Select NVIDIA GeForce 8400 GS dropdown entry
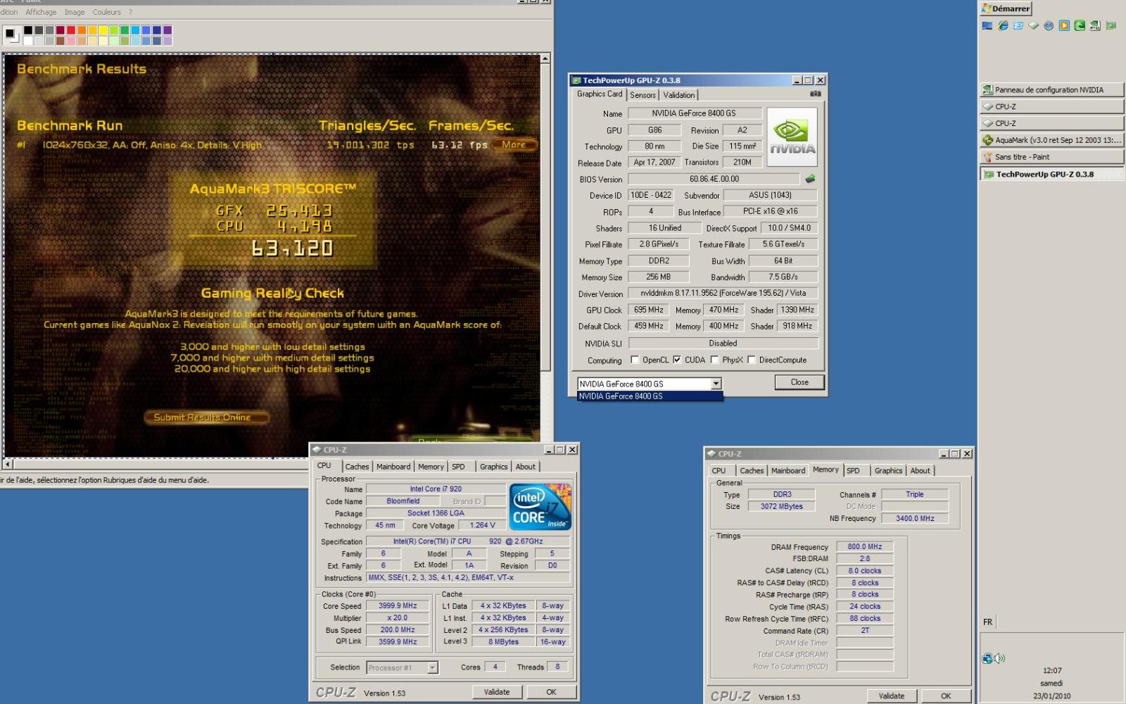 (x=650, y=396)
